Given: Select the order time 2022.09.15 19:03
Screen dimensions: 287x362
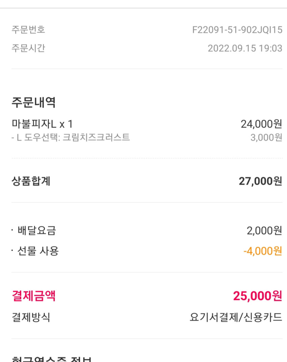Looking at the screenshot, I should pyautogui.click(x=245, y=48).
